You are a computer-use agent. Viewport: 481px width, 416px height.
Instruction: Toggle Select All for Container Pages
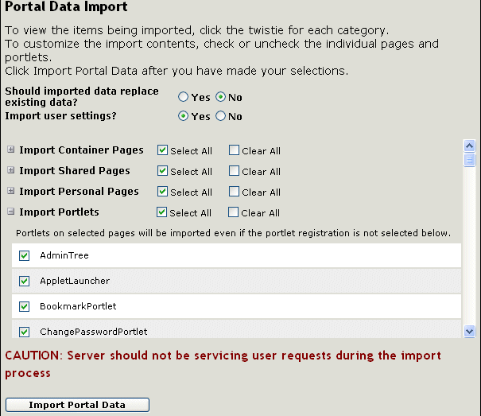162,150
